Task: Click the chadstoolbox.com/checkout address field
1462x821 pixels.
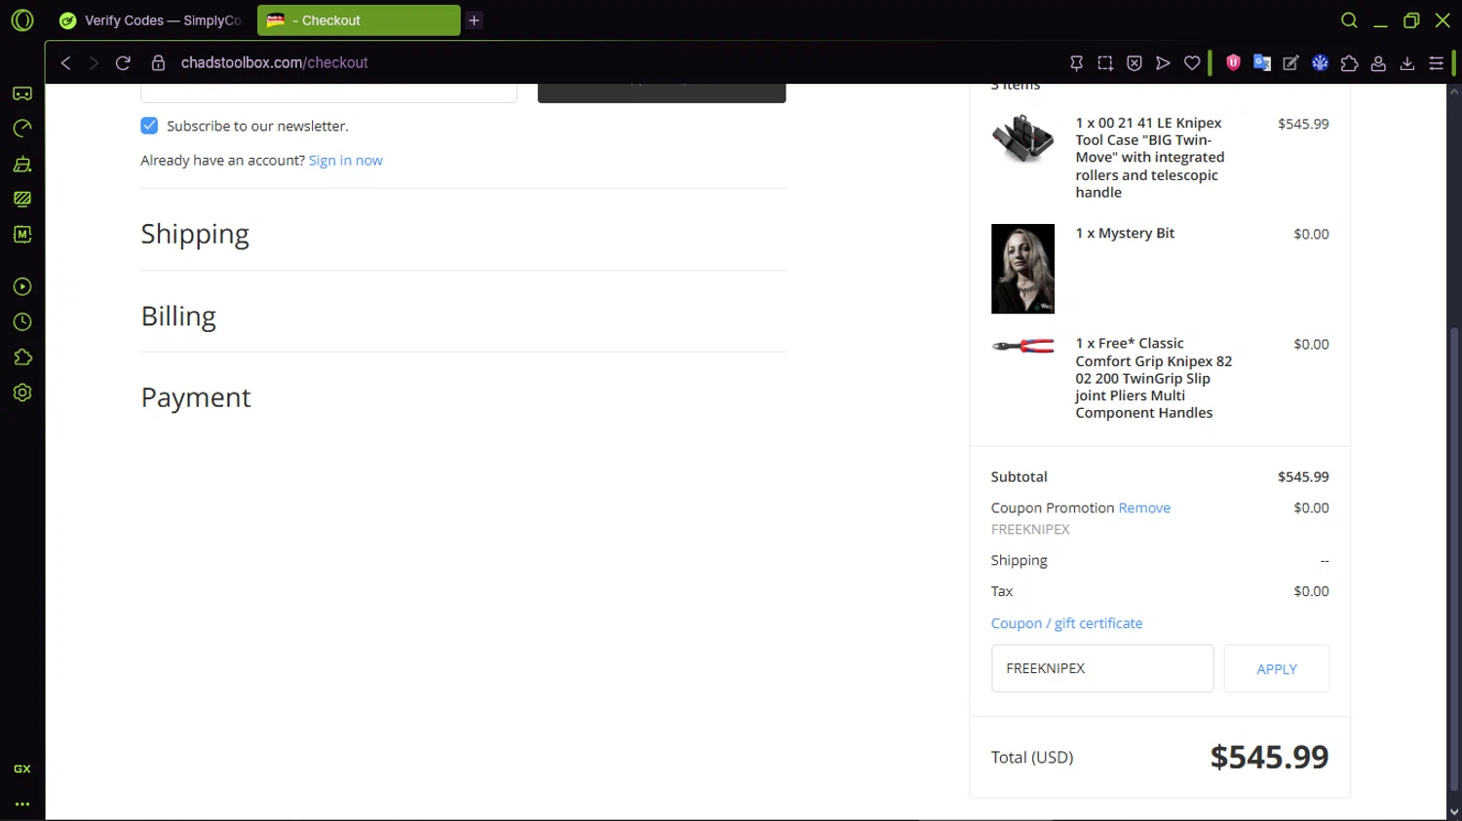Action: pos(274,62)
